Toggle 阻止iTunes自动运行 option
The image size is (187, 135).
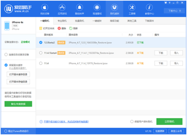tap(6, 131)
